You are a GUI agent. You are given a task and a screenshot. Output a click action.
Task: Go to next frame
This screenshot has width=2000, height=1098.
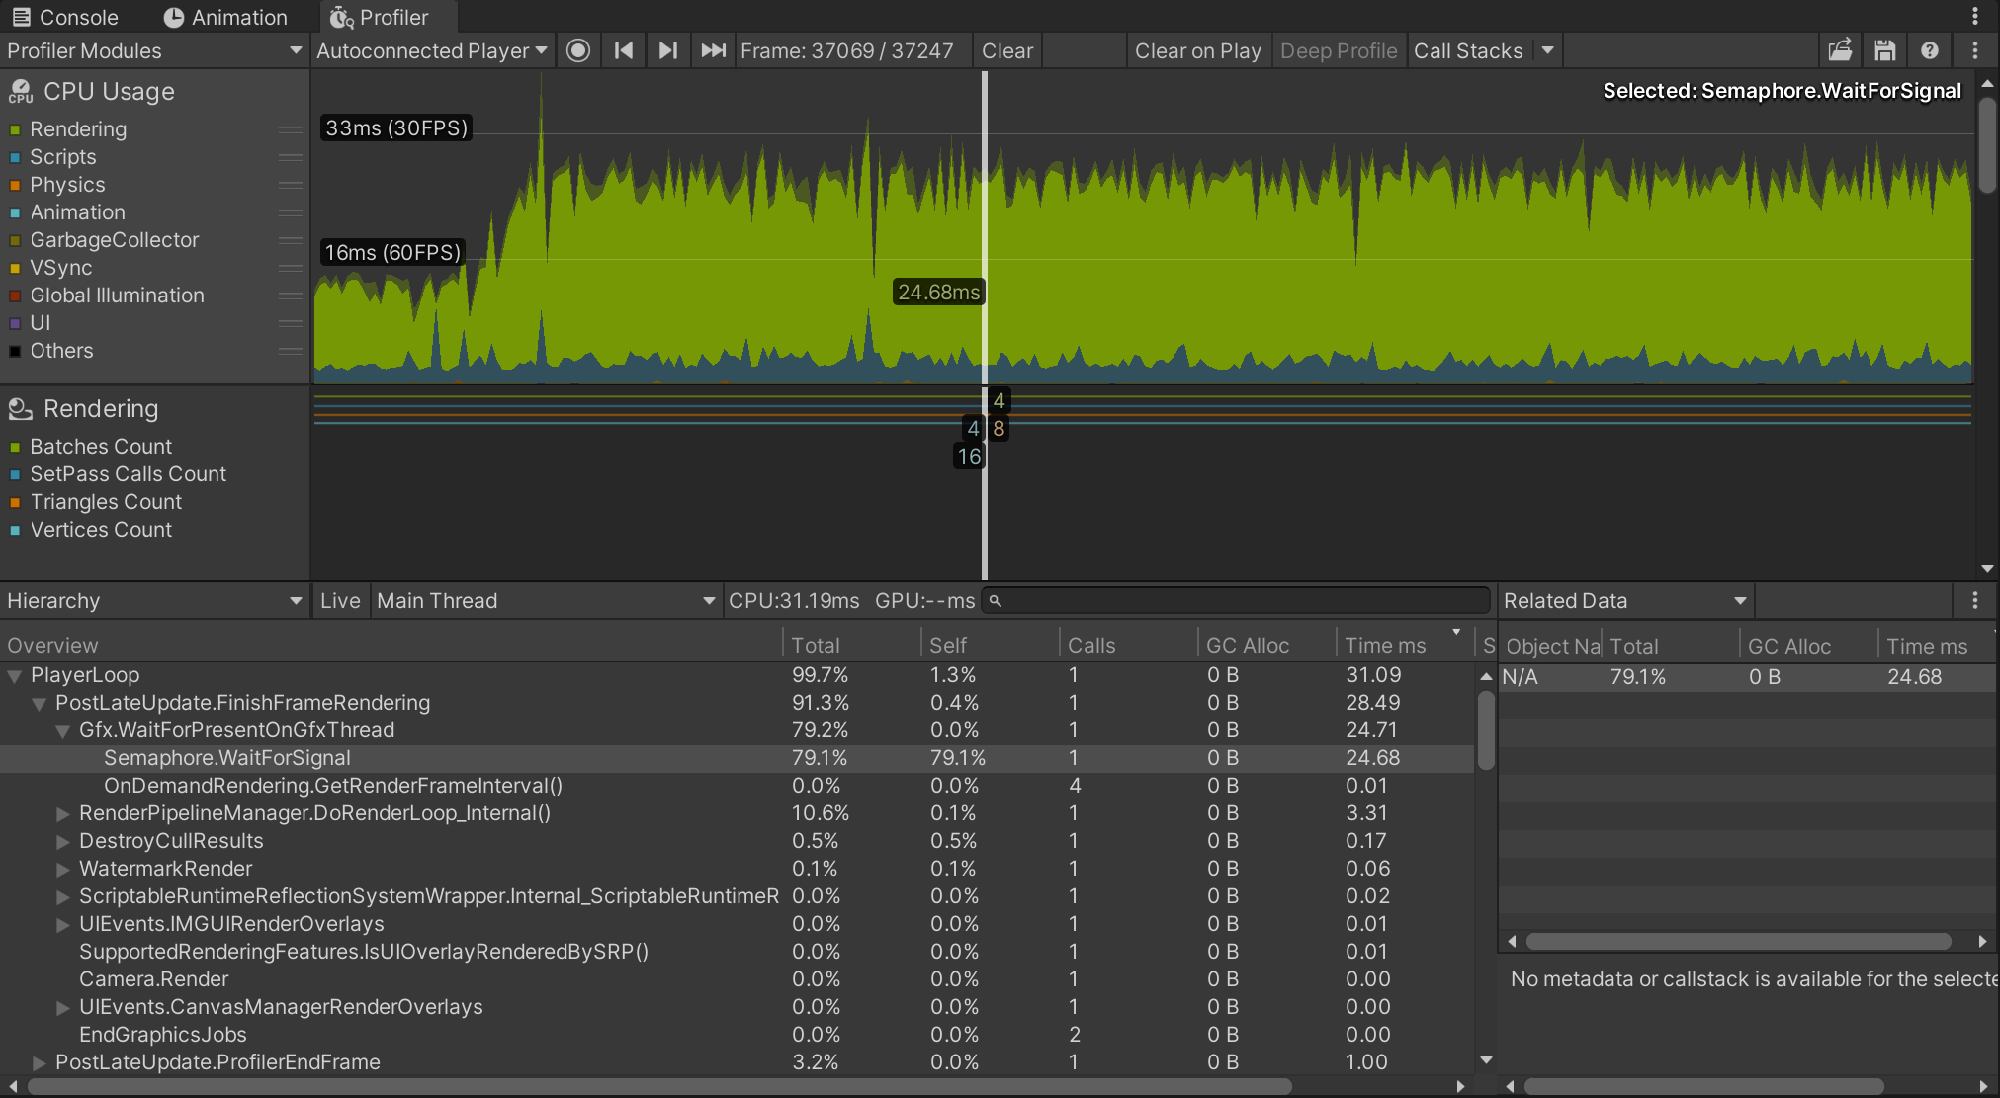667,50
